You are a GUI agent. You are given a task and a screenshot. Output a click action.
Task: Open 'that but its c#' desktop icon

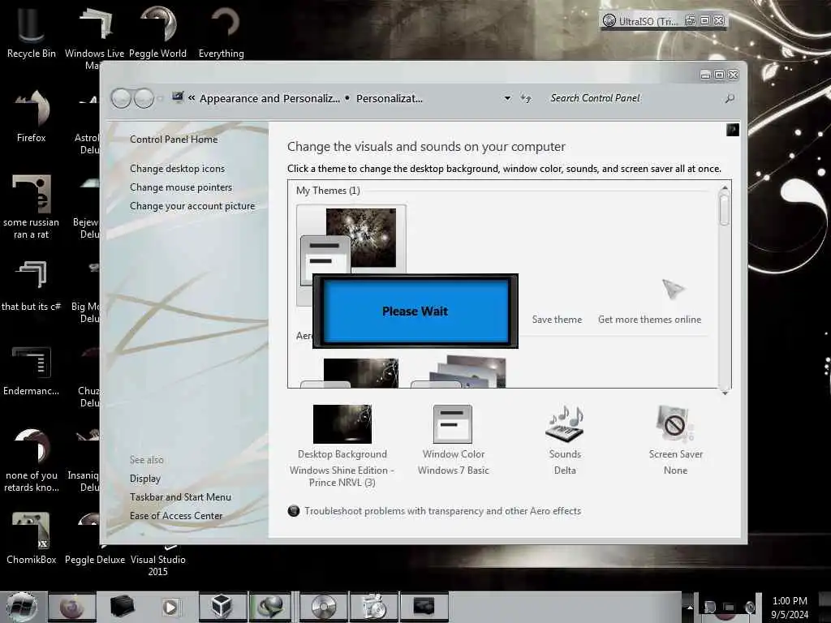[x=32, y=286]
